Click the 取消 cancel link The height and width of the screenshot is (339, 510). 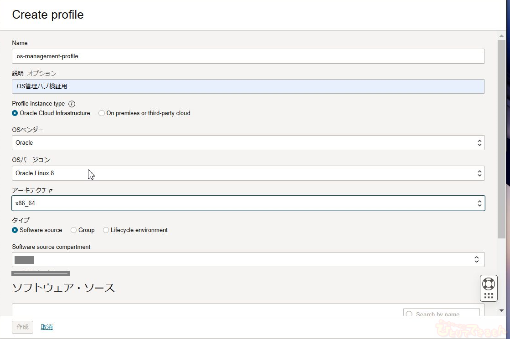pos(46,327)
